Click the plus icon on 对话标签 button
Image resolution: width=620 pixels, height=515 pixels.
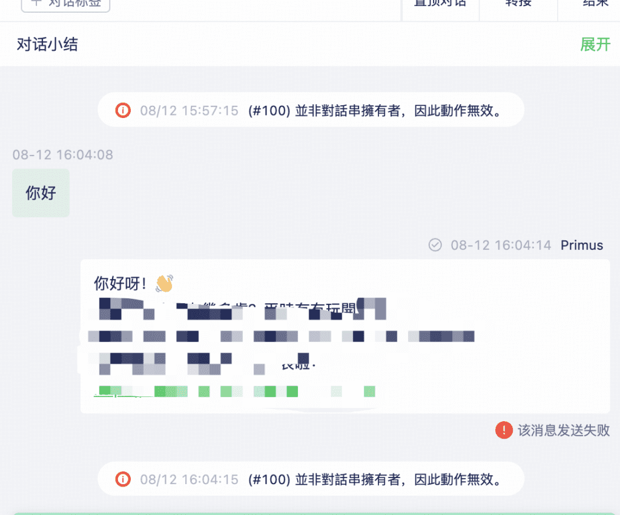[36, 2]
